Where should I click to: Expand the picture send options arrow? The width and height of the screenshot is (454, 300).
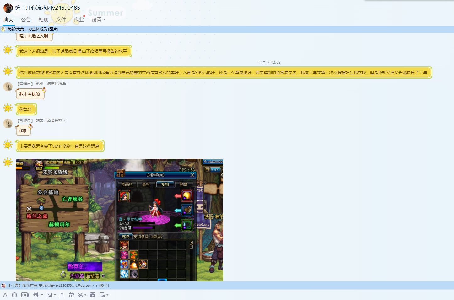point(55,295)
